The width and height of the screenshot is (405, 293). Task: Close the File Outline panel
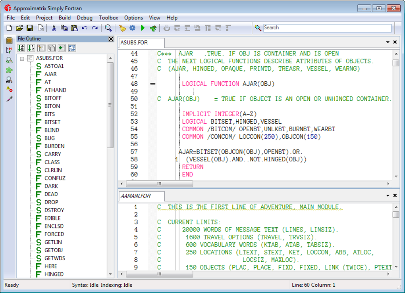[x=111, y=39]
